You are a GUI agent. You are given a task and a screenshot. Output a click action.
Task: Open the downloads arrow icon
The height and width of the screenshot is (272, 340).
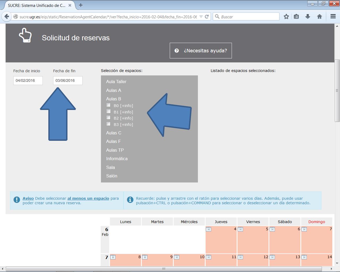tap(308, 16)
